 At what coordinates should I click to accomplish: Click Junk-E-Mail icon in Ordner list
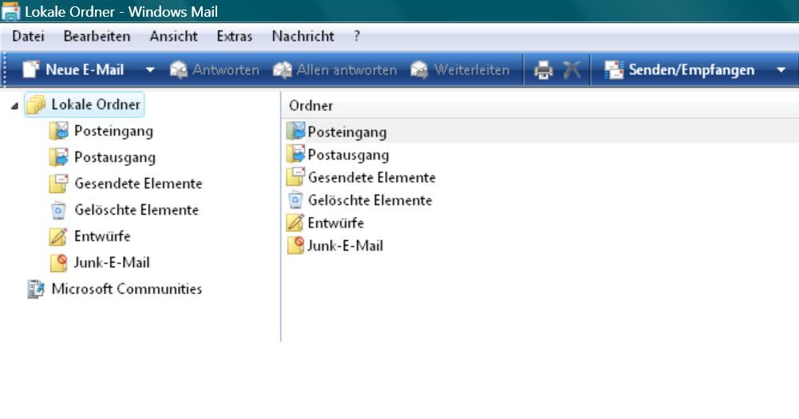[x=295, y=245]
